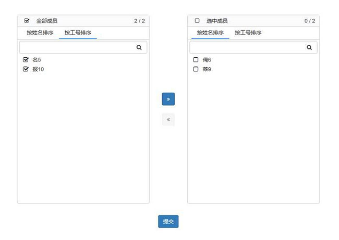This screenshot has width=339, height=240.
Task: Focus the search field in 全部成员 panel
Action: pos(77,47)
